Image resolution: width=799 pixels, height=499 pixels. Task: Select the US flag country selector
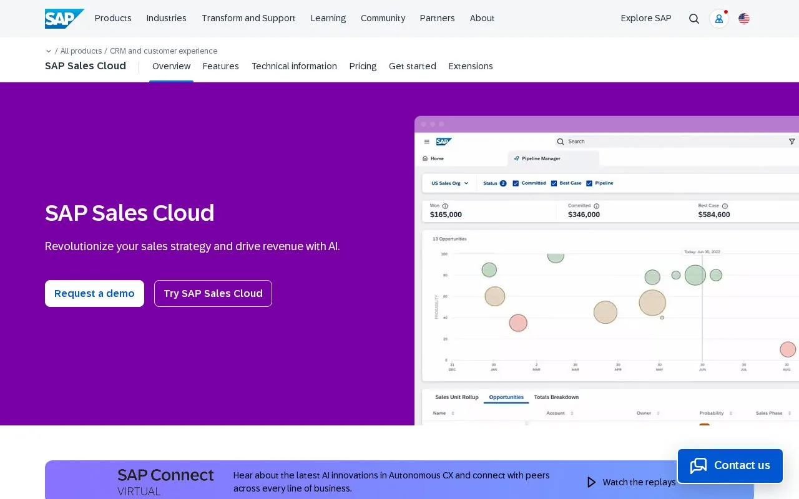[744, 19]
